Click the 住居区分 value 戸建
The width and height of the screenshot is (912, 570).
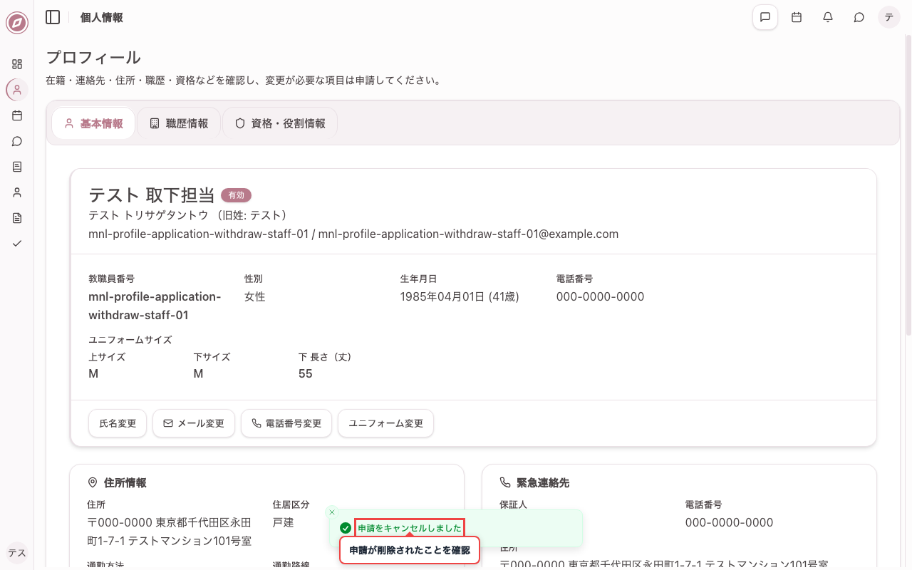click(283, 522)
